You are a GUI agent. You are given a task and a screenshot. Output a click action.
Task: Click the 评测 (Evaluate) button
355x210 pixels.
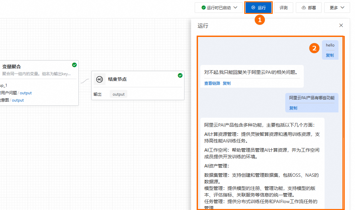(284, 8)
